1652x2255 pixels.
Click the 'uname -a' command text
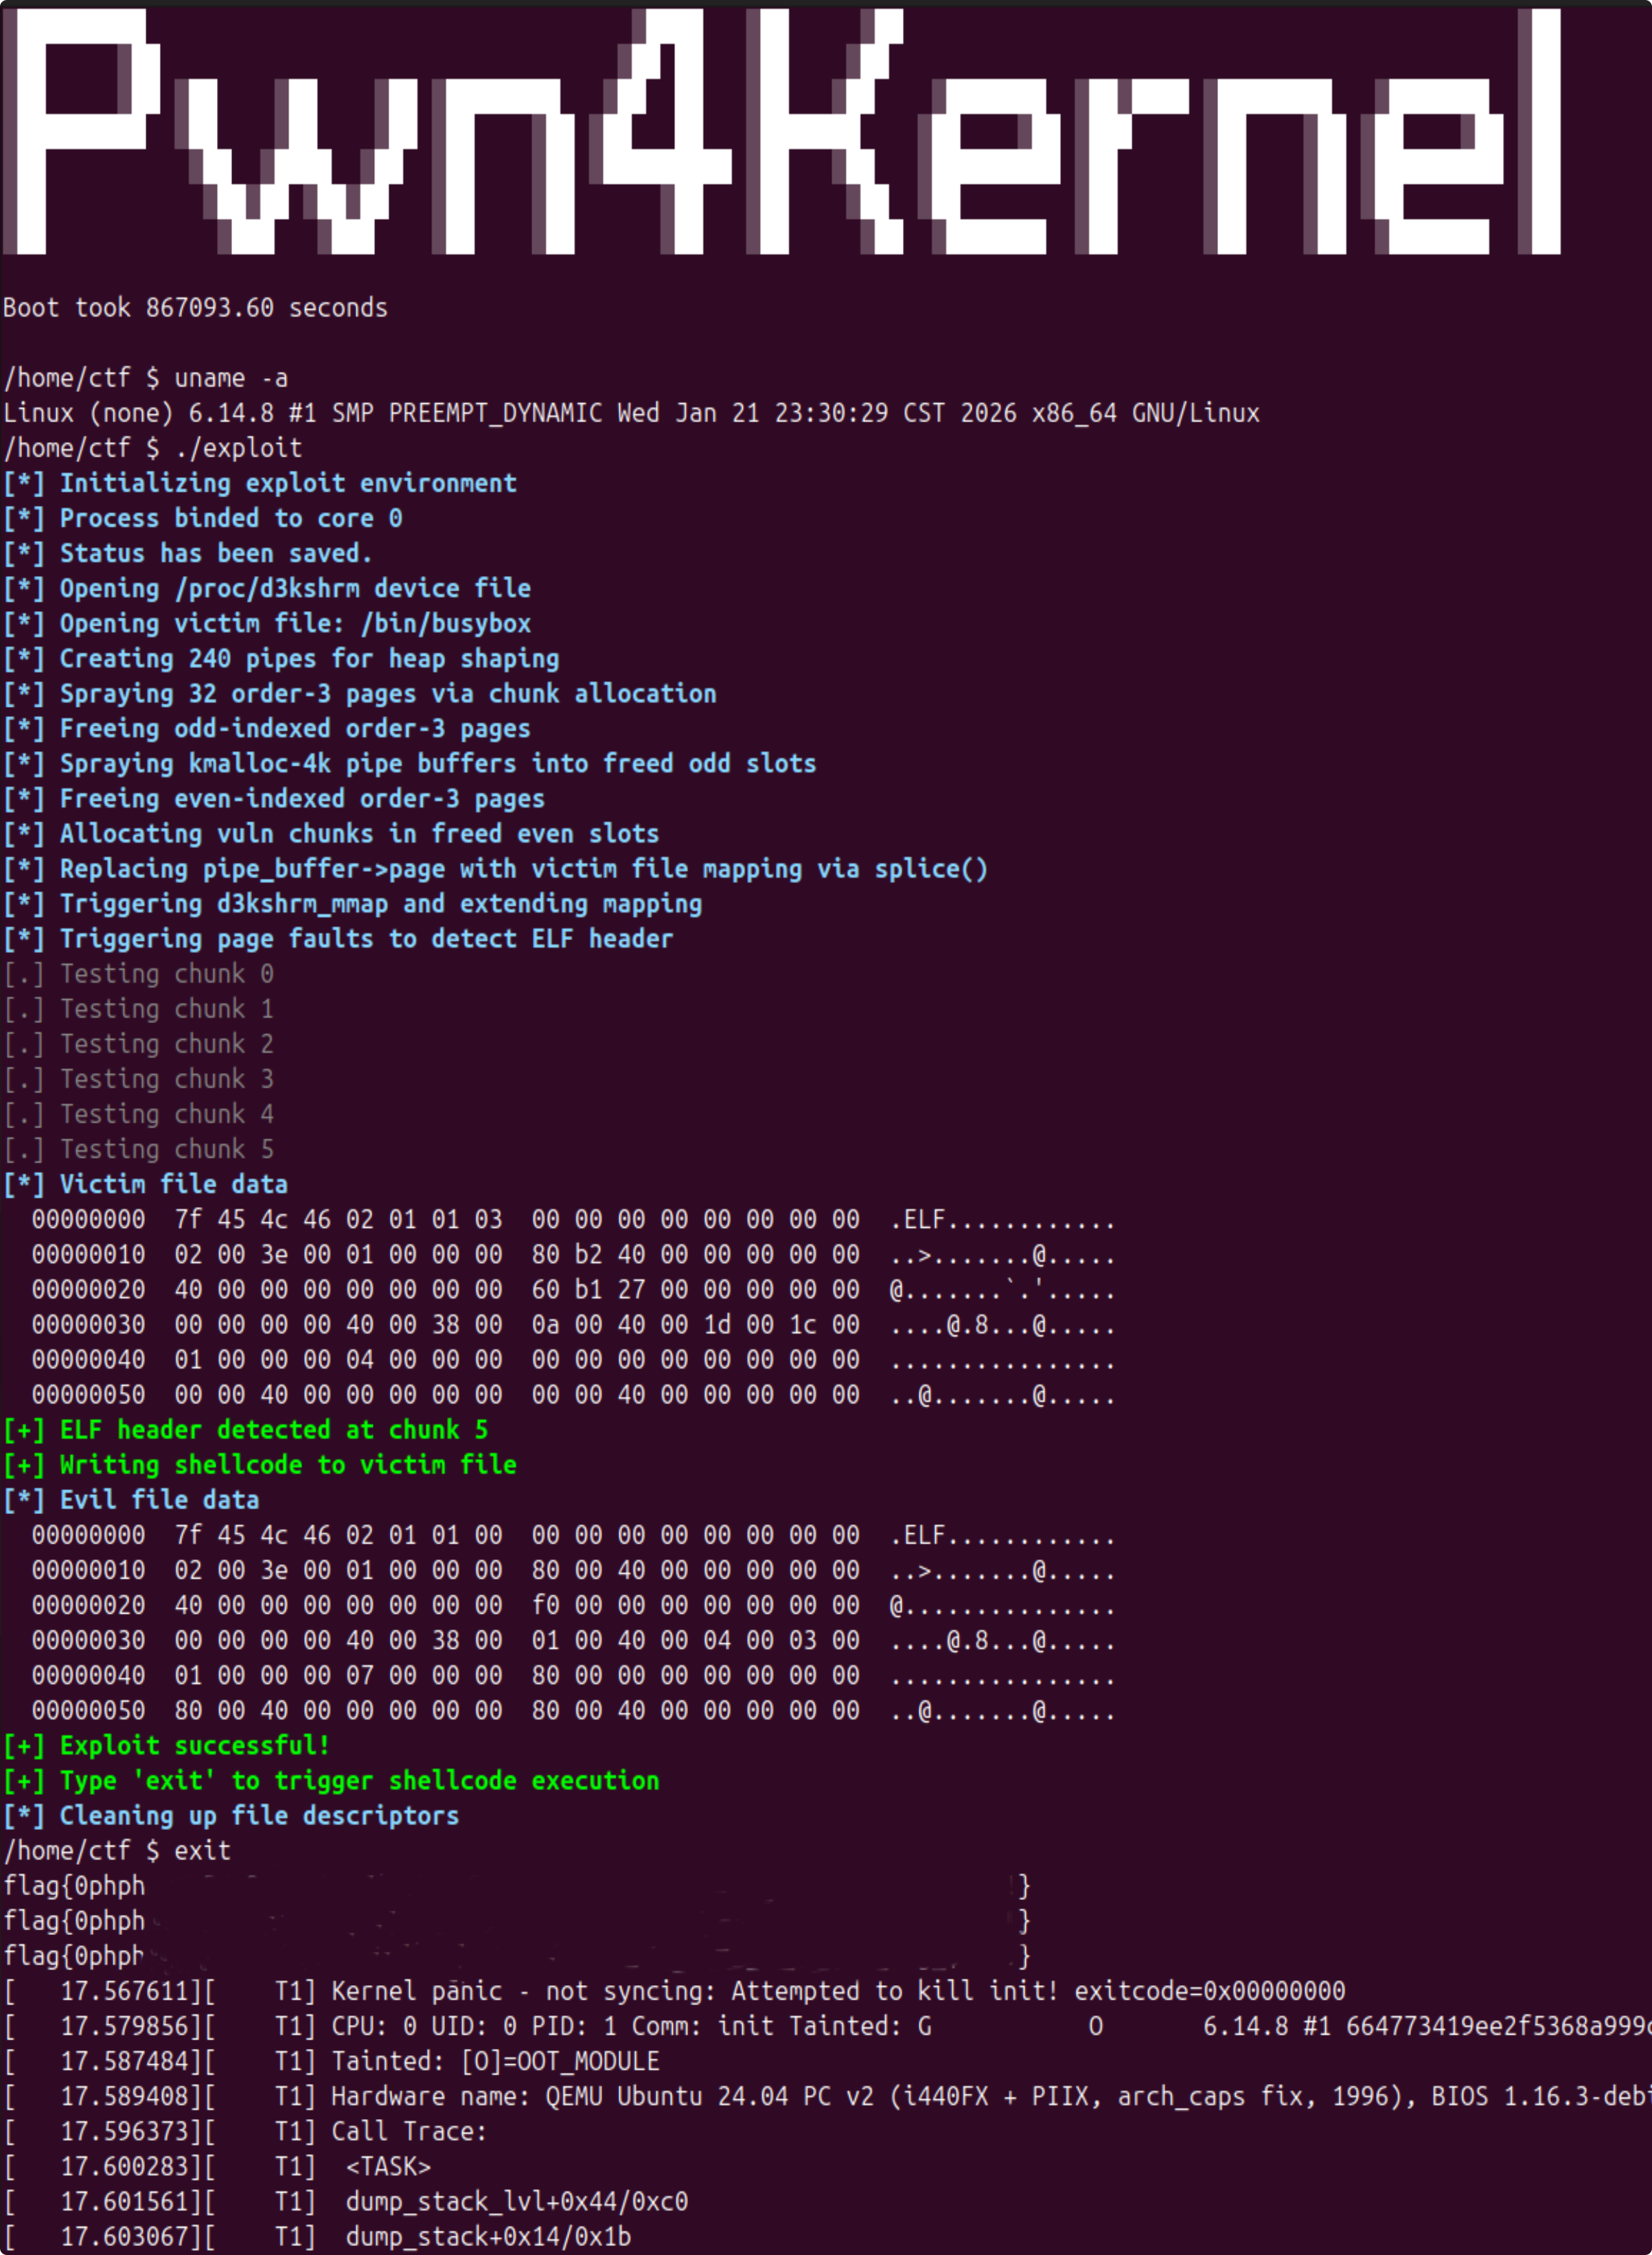(x=231, y=378)
